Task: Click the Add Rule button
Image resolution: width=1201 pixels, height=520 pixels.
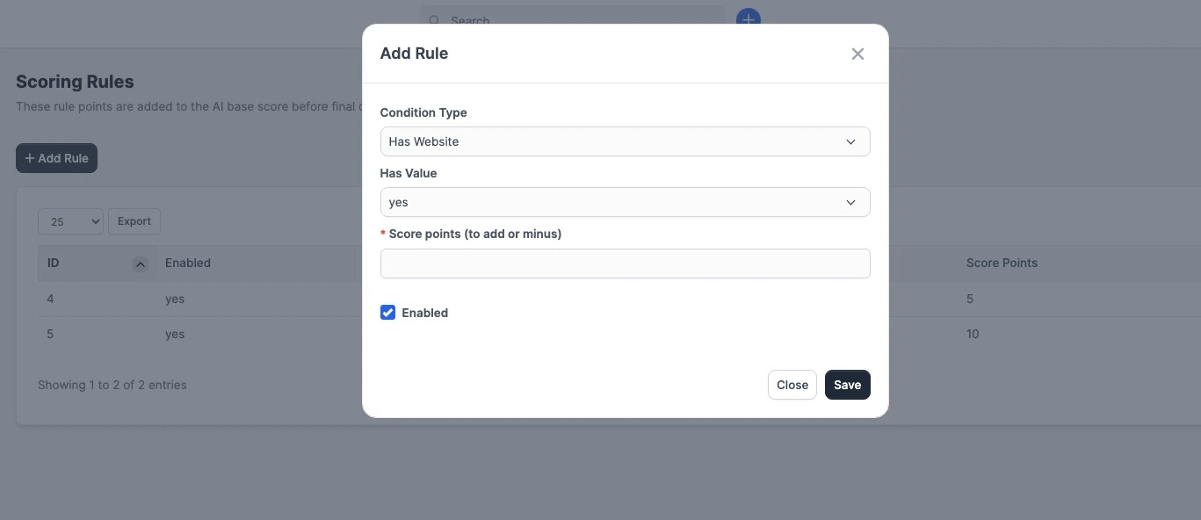Action: tap(56, 158)
